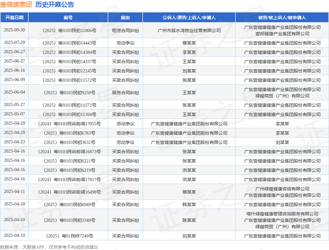Select case number 粤0103民诉前调16873号
The image size is (329, 250).
69,152
